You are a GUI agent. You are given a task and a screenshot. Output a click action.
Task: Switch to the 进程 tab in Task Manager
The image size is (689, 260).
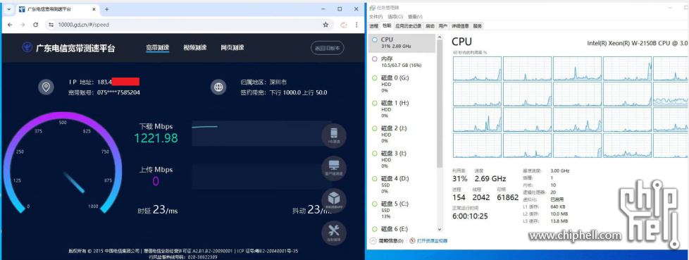[374, 26]
